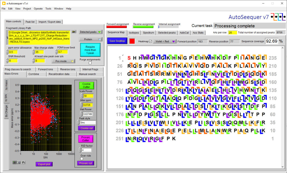Select the pan hand graph tool
This screenshot has width=287, height=173.
pos(23,162)
